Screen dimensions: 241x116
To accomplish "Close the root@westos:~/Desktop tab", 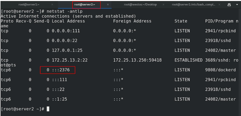I will coord(163,4).
